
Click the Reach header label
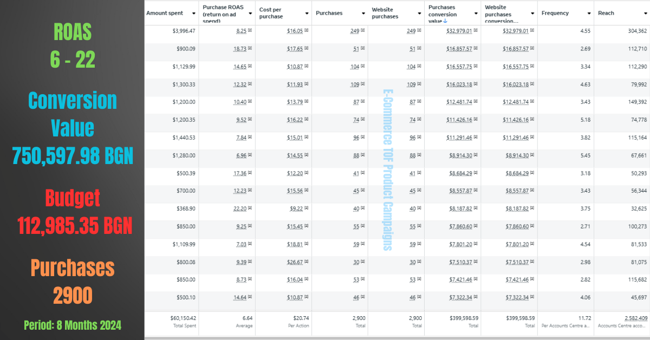(606, 13)
